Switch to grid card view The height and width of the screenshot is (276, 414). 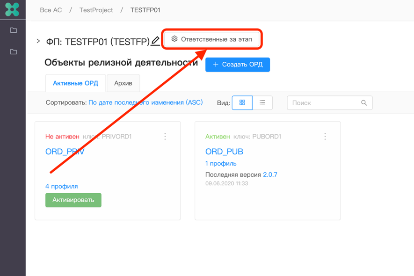click(242, 103)
